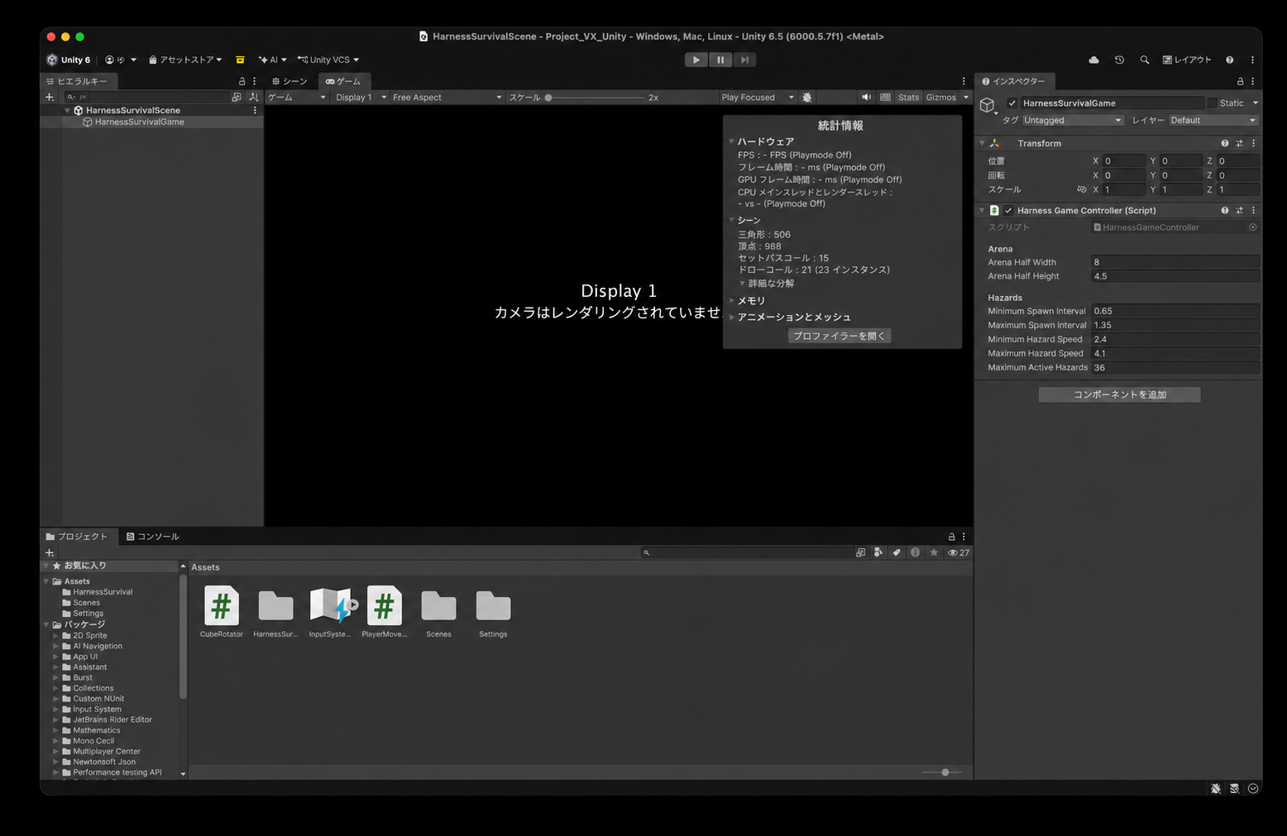The height and width of the screenshot is (836, 1287).
Task: Click the コンポーネントを追加 button
Action: click(1119, 394)
